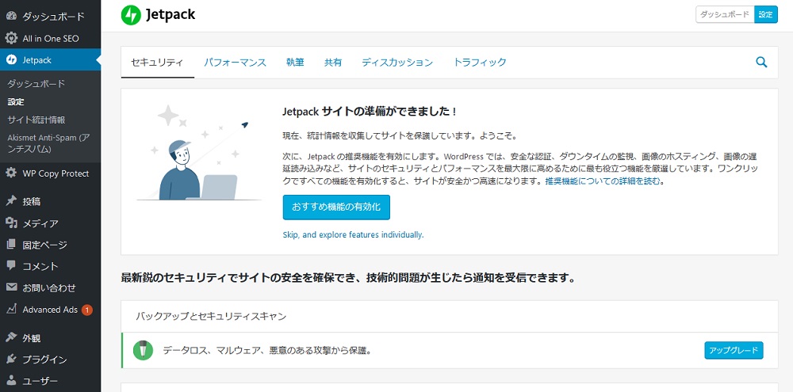Click the welcome illustration of person with laptop

click(201, 153)
